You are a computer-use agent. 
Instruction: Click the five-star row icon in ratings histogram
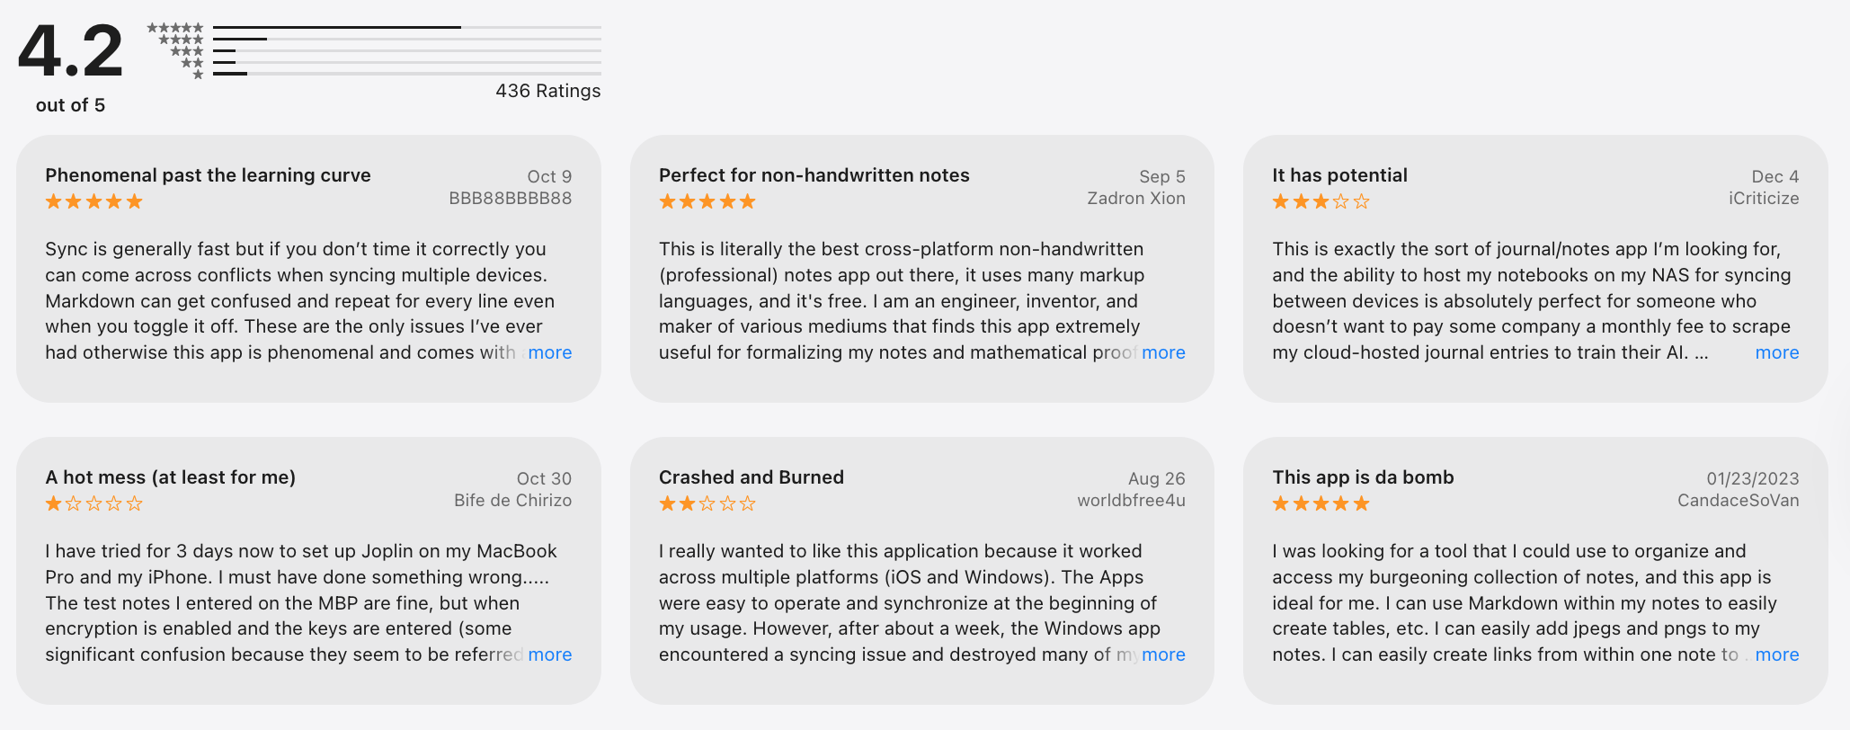[175, 28]
